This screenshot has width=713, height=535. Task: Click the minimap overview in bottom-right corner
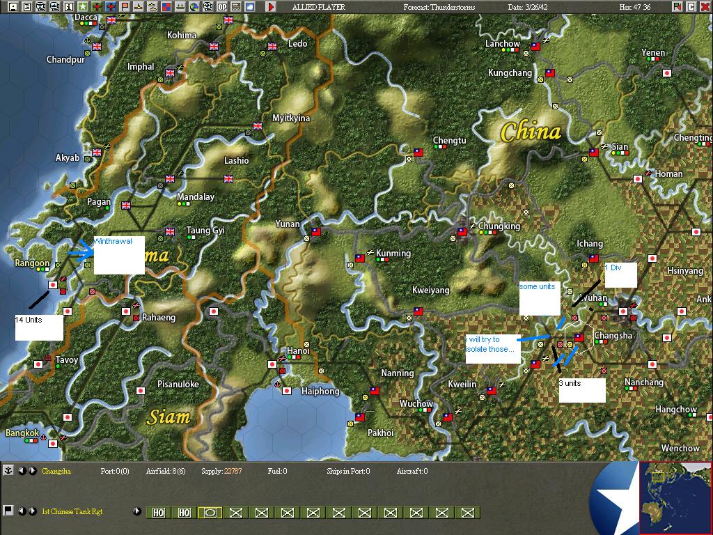[675, 497]
